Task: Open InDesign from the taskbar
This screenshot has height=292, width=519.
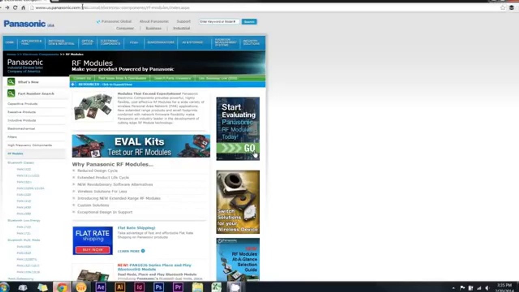Action: [139, 288]
